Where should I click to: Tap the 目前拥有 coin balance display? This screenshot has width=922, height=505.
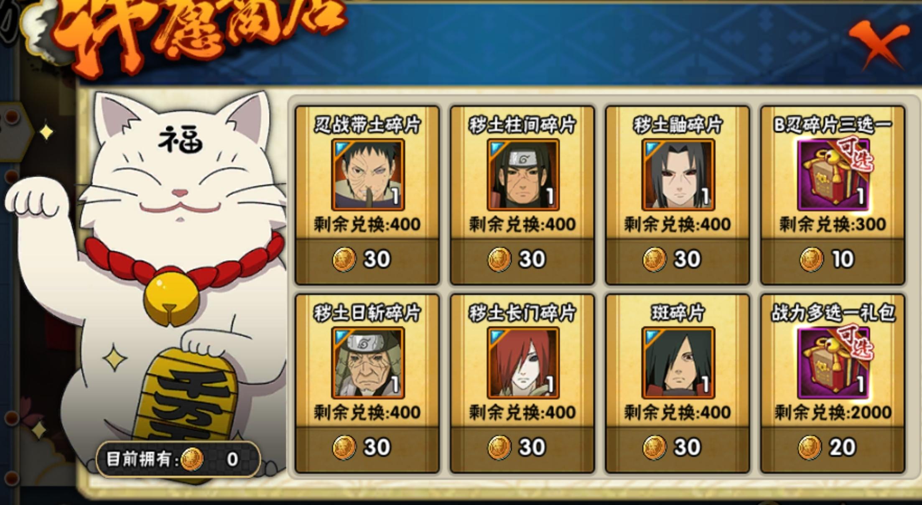178,459
